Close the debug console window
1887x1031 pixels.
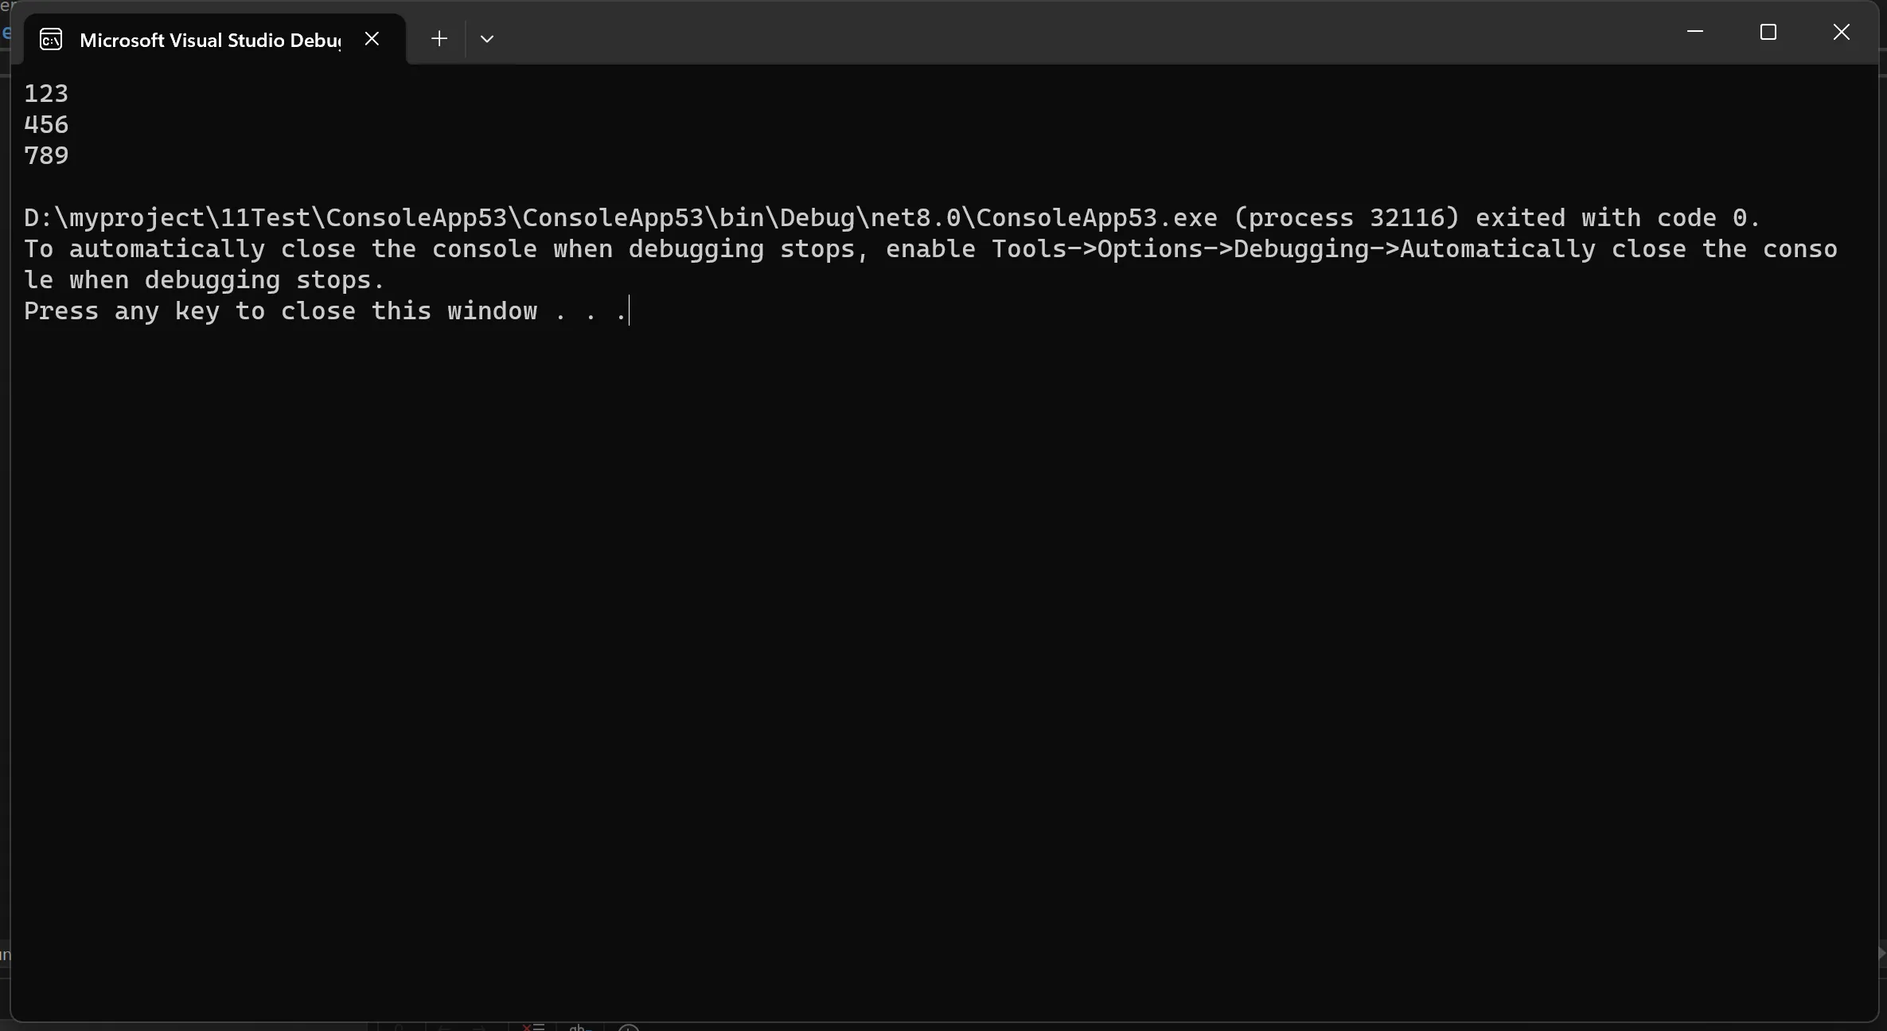coord(1842,32)
